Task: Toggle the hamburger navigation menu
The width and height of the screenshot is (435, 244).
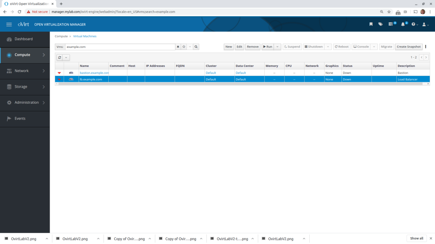Action: coord(9,24)
